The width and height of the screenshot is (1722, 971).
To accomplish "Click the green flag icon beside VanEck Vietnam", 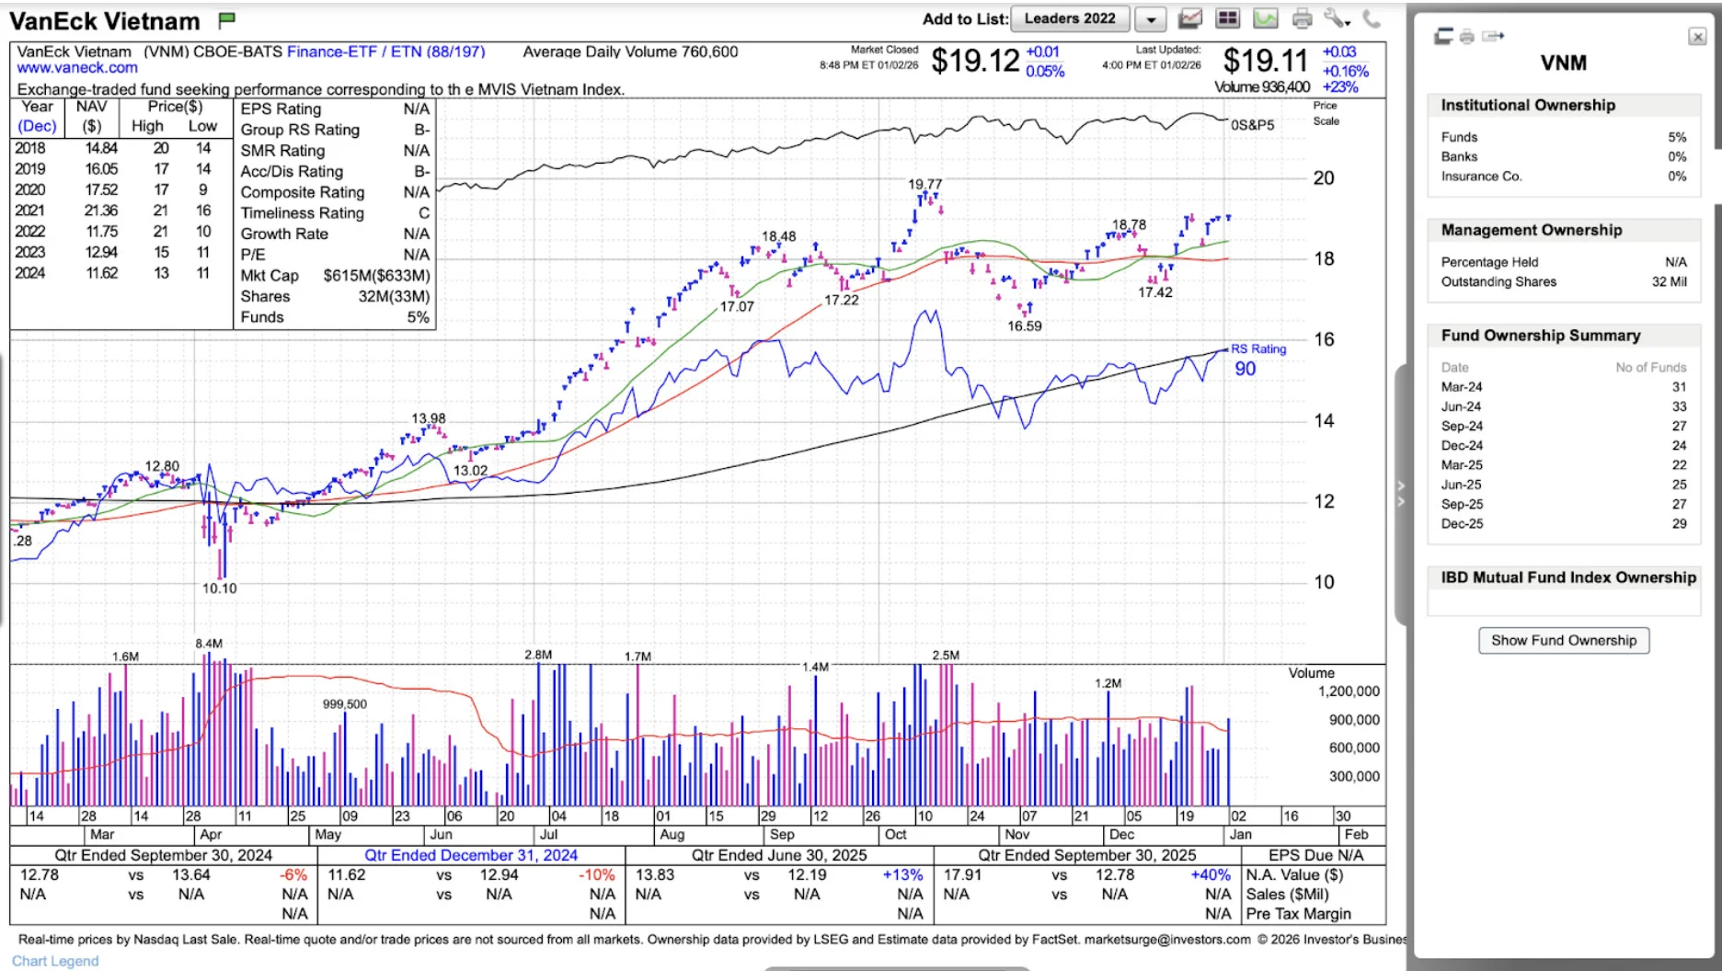I will pyautogui.click(x=227, y=19).
